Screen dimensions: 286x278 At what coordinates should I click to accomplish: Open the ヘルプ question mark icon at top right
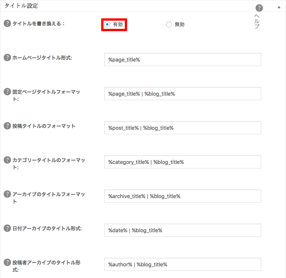coord(259,8)
